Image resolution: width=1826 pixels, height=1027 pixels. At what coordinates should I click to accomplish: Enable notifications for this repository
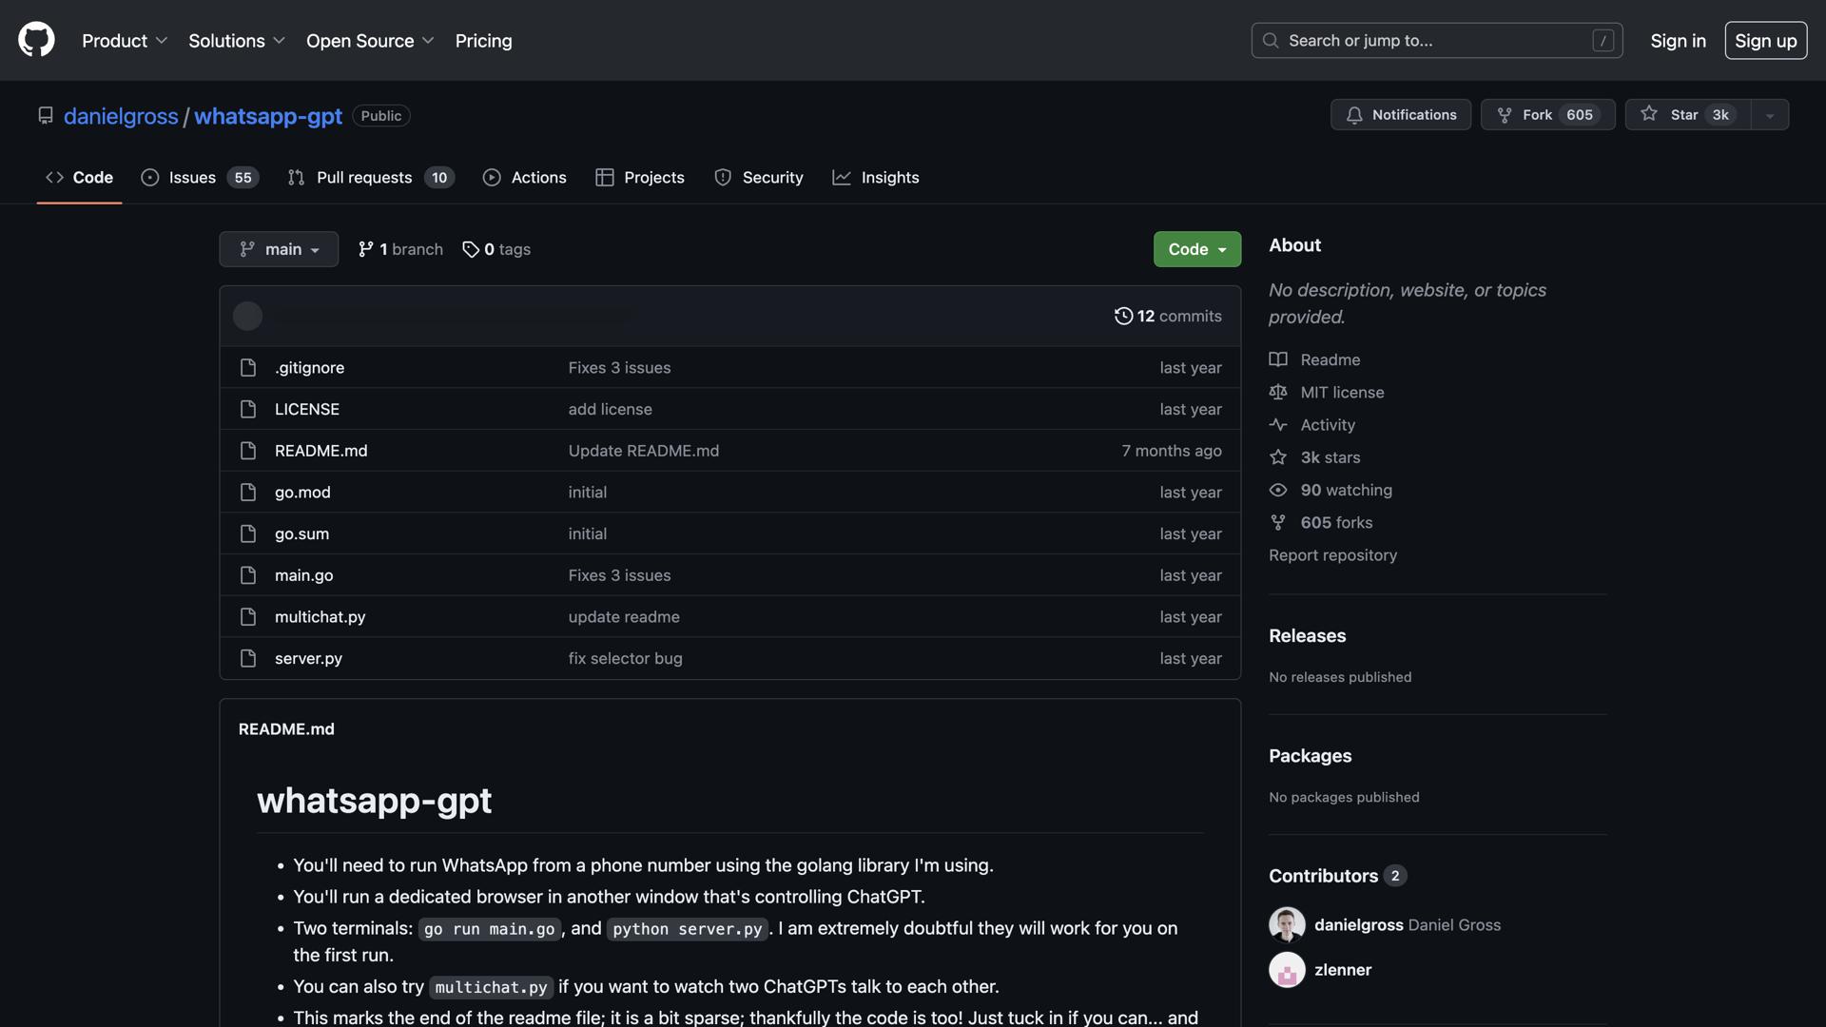[x=1400, y=114]
